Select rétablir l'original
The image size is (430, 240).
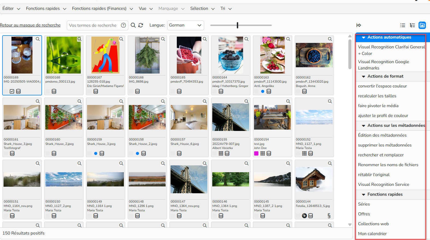click(x=374, y=175)
